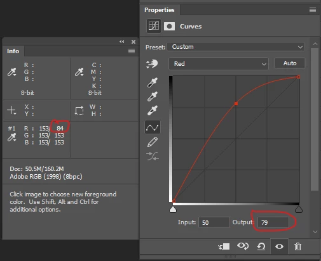This screenshot has width=321, height=261.
Task: Open the XY coordinates units options
Action: [11, 110]
